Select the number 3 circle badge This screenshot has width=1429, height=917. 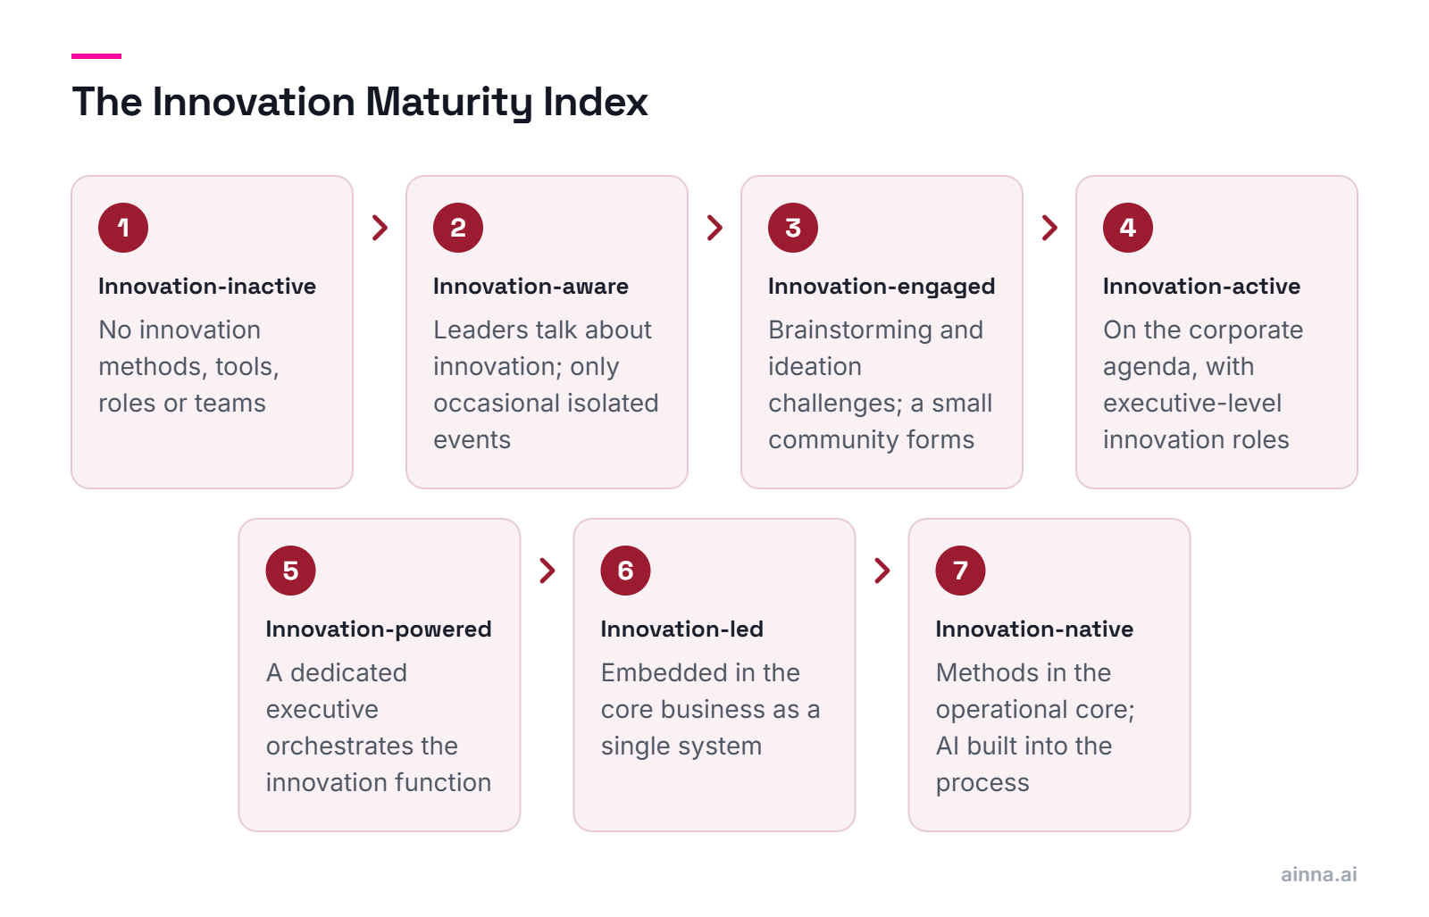[793, 228]
